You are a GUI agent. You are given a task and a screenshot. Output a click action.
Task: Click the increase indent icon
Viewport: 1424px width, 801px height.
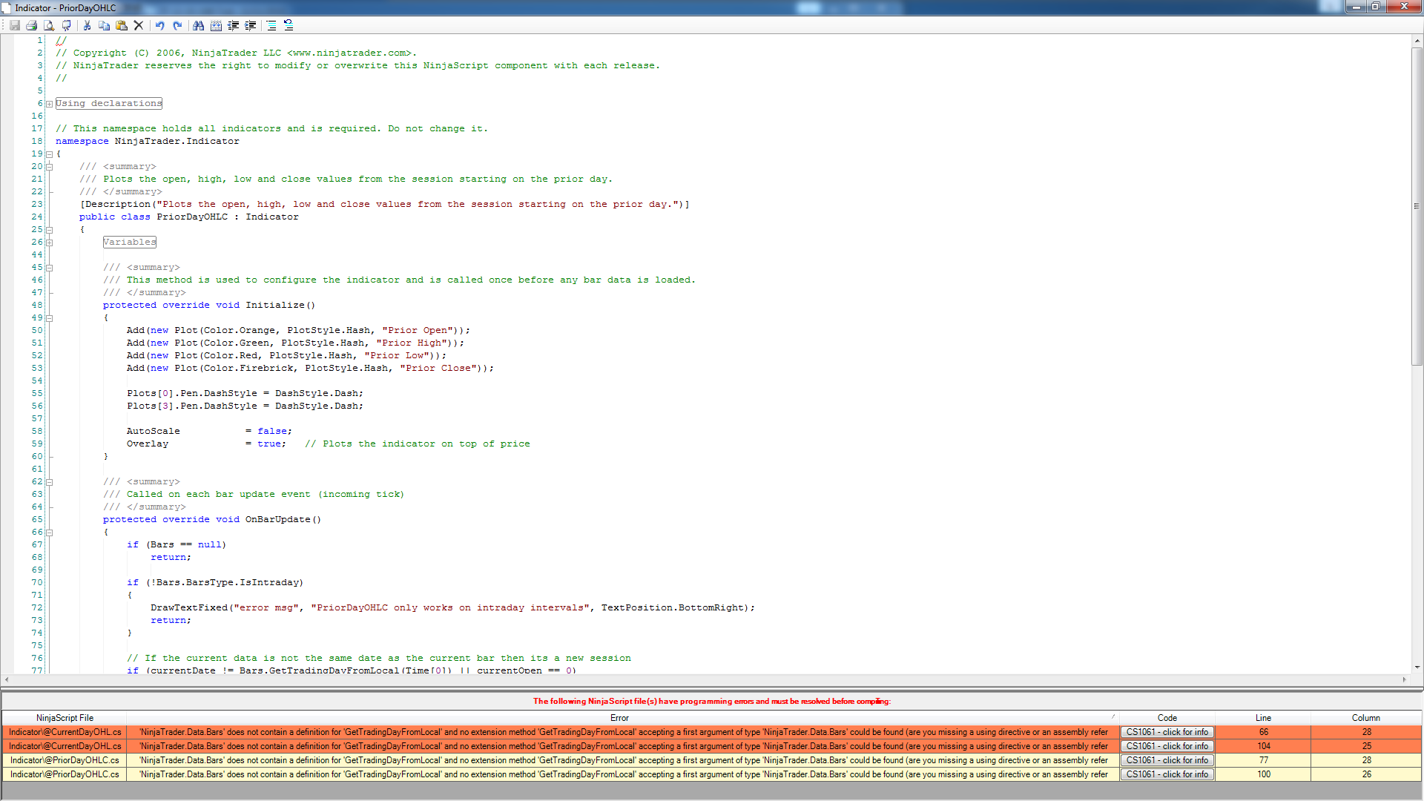[x=251, y=25]
